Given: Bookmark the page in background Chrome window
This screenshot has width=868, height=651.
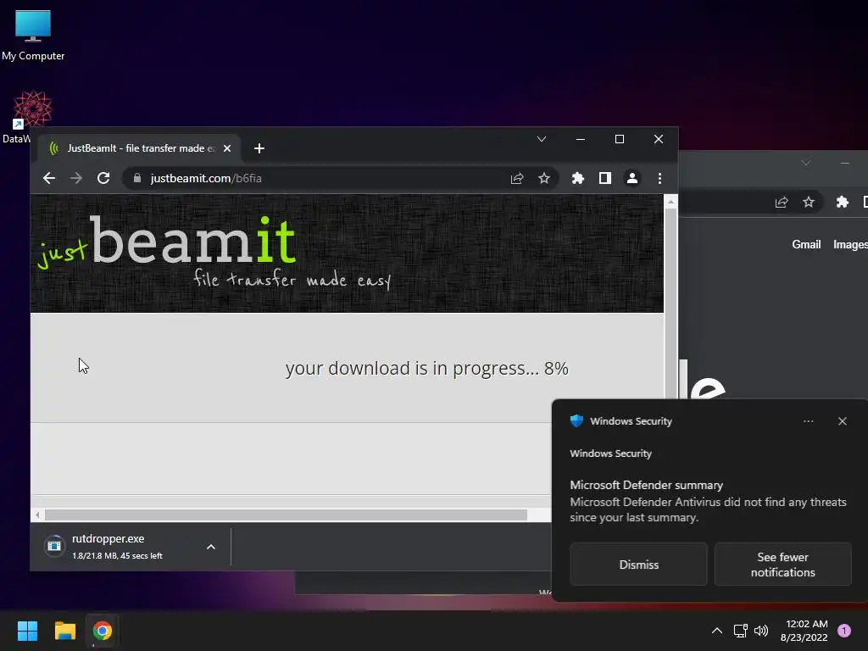Looking at the screenshot, I should (x=809, y=202).
